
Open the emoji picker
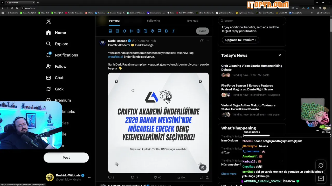point(138,31)
